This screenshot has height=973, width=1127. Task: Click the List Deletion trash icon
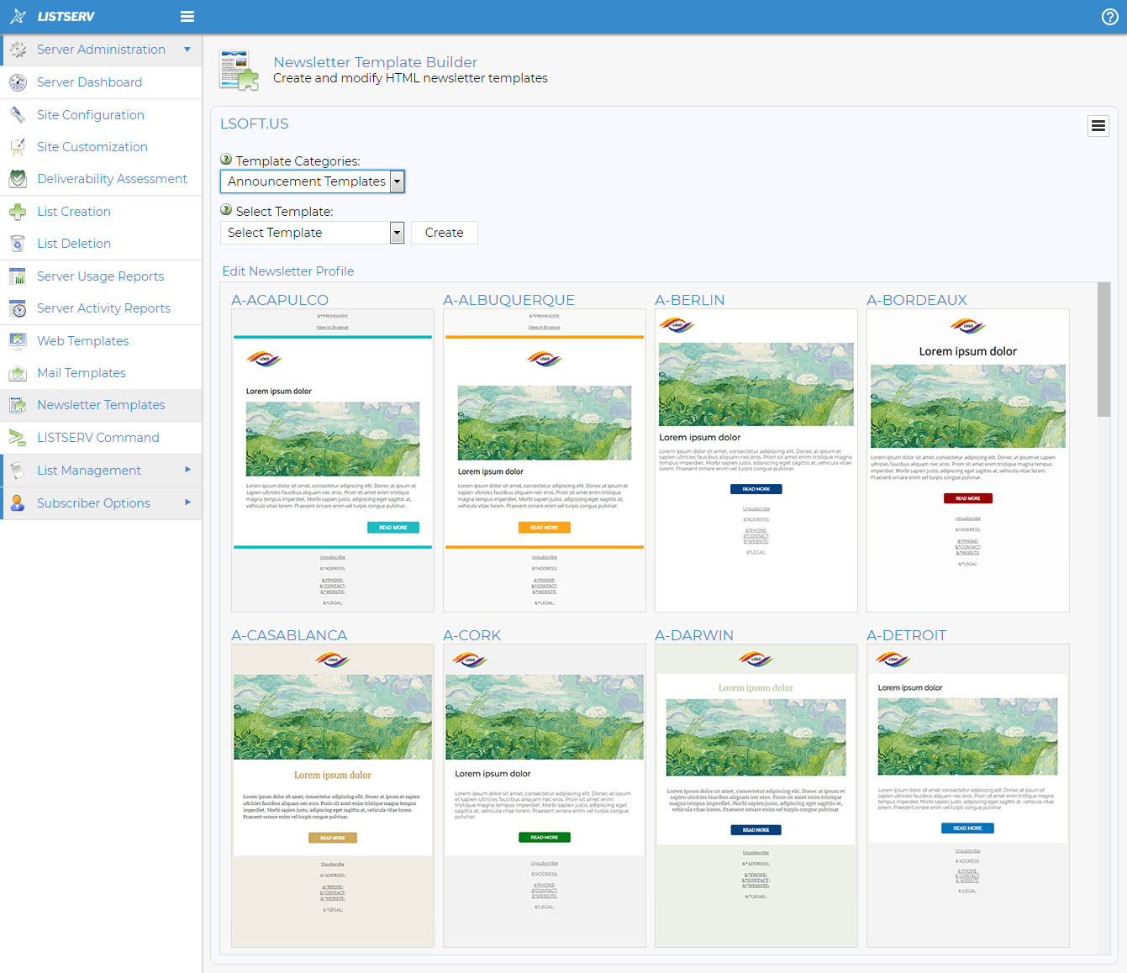[x=18, y=244]
